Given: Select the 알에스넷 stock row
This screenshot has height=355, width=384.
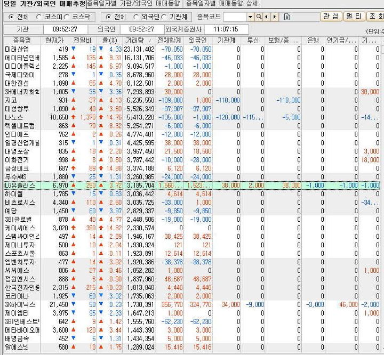Looking at the screenshot, I should click(192, 347).
